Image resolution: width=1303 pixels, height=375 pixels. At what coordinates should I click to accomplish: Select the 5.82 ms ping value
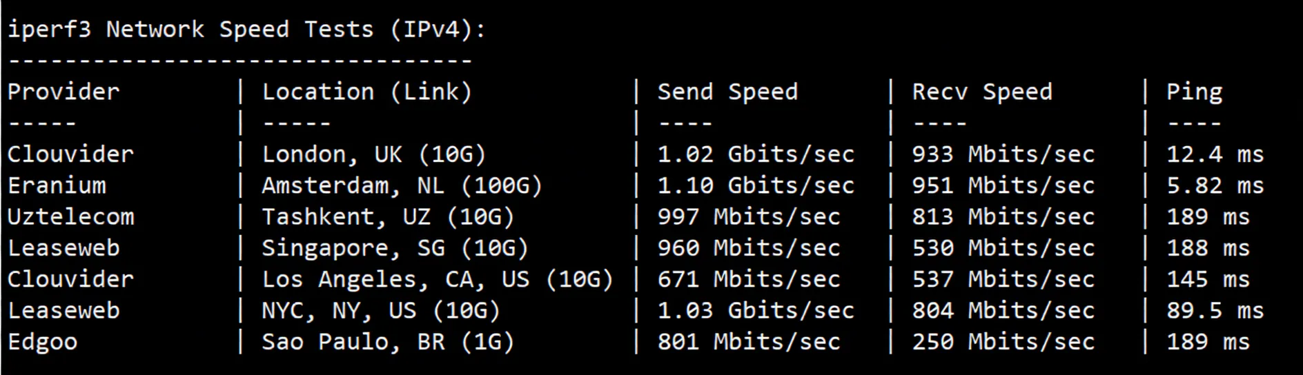click(x=1215, y=185)
